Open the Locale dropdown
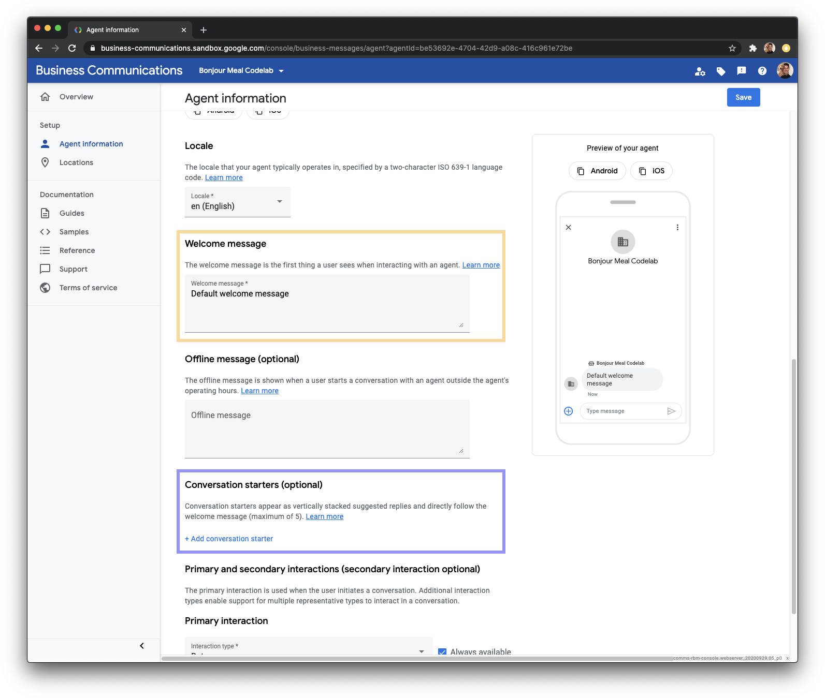Image resolution: width=825 pixels, height=698 pixels. tap(237, 202)
